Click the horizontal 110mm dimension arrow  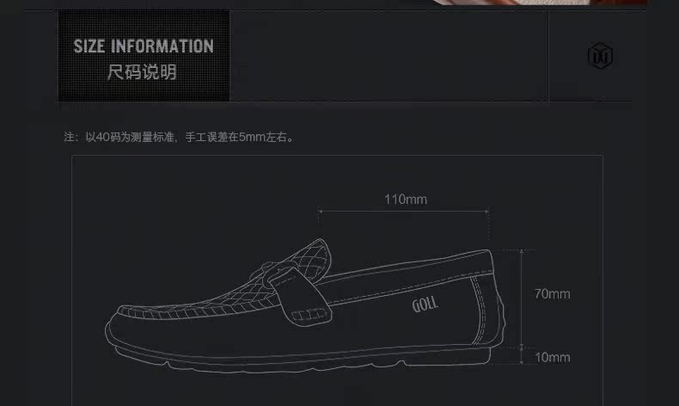[404, 212]
